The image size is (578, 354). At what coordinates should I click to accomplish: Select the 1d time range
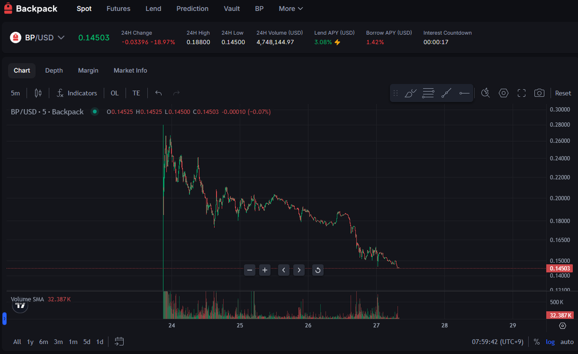pos(100,342)
